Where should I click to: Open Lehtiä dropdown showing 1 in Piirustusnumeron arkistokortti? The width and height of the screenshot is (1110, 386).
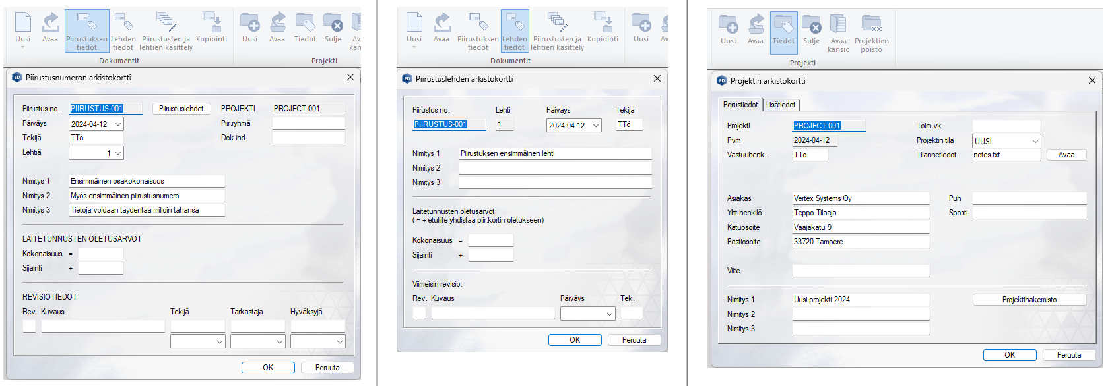[x=118, y=153]
